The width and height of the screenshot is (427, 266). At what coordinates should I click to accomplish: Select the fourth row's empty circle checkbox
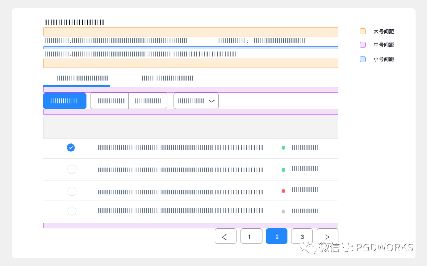(x=72, y=211)
